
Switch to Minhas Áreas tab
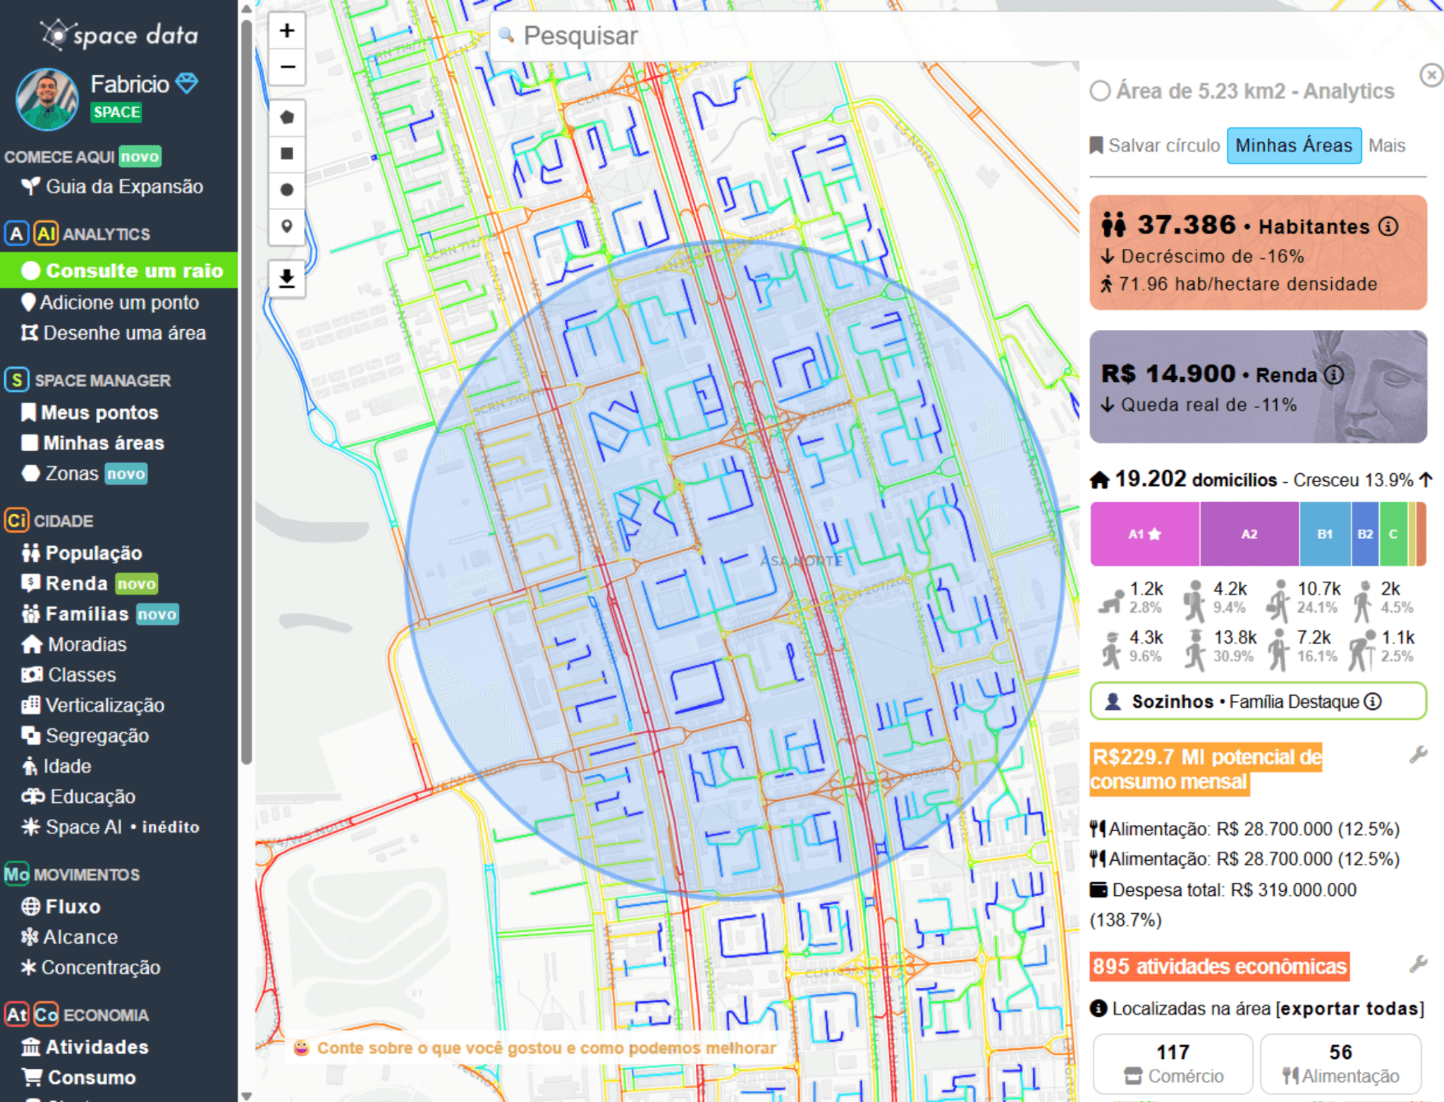click(x=1293, y=146)
